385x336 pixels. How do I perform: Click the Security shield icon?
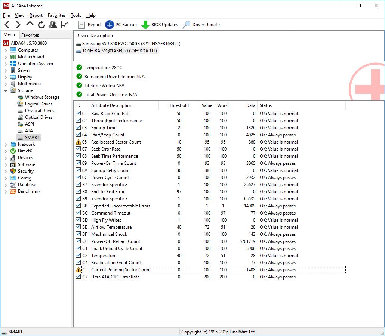point(13,171)
